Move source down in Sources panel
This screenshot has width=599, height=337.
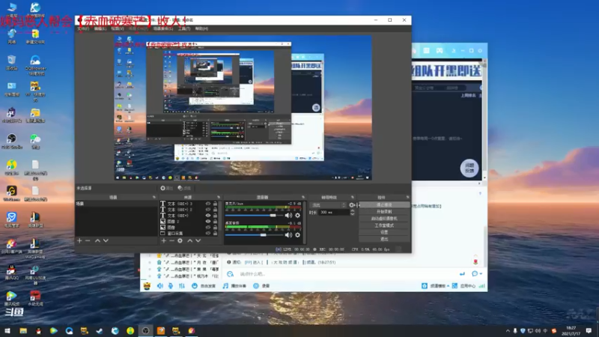[198, 240]
